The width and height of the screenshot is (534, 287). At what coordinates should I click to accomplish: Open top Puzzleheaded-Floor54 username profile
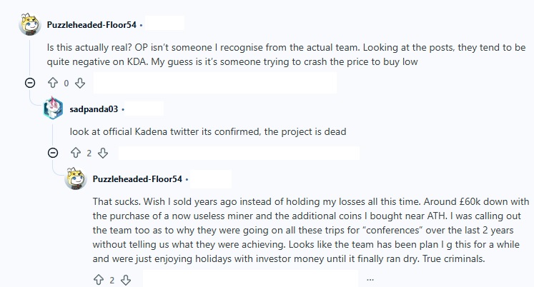pos(92,24)
